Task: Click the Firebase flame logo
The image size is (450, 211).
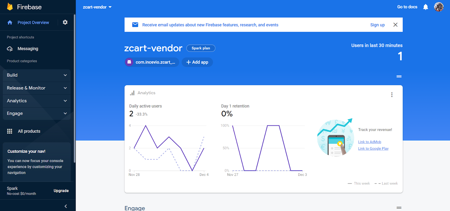Action: point(10,7)
